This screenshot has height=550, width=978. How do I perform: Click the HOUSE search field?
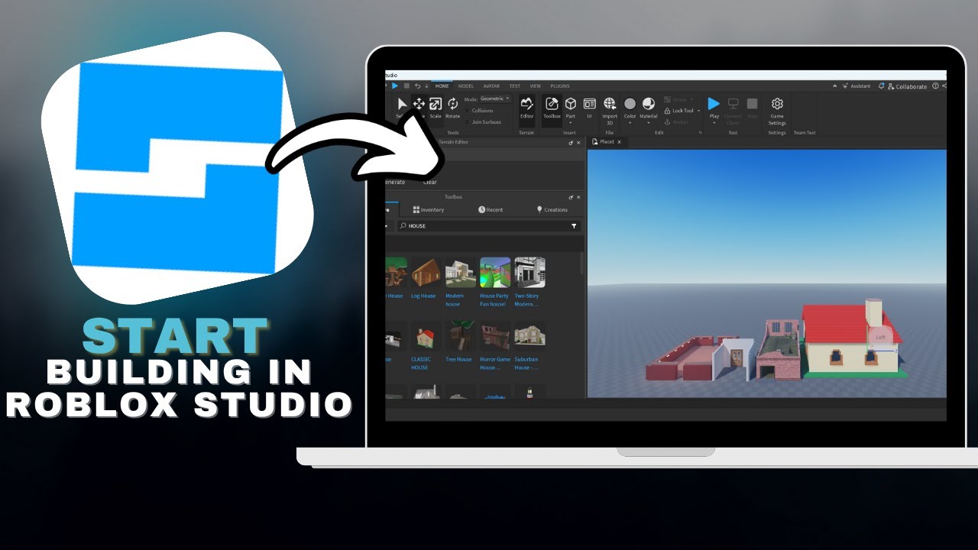(489, 226)
